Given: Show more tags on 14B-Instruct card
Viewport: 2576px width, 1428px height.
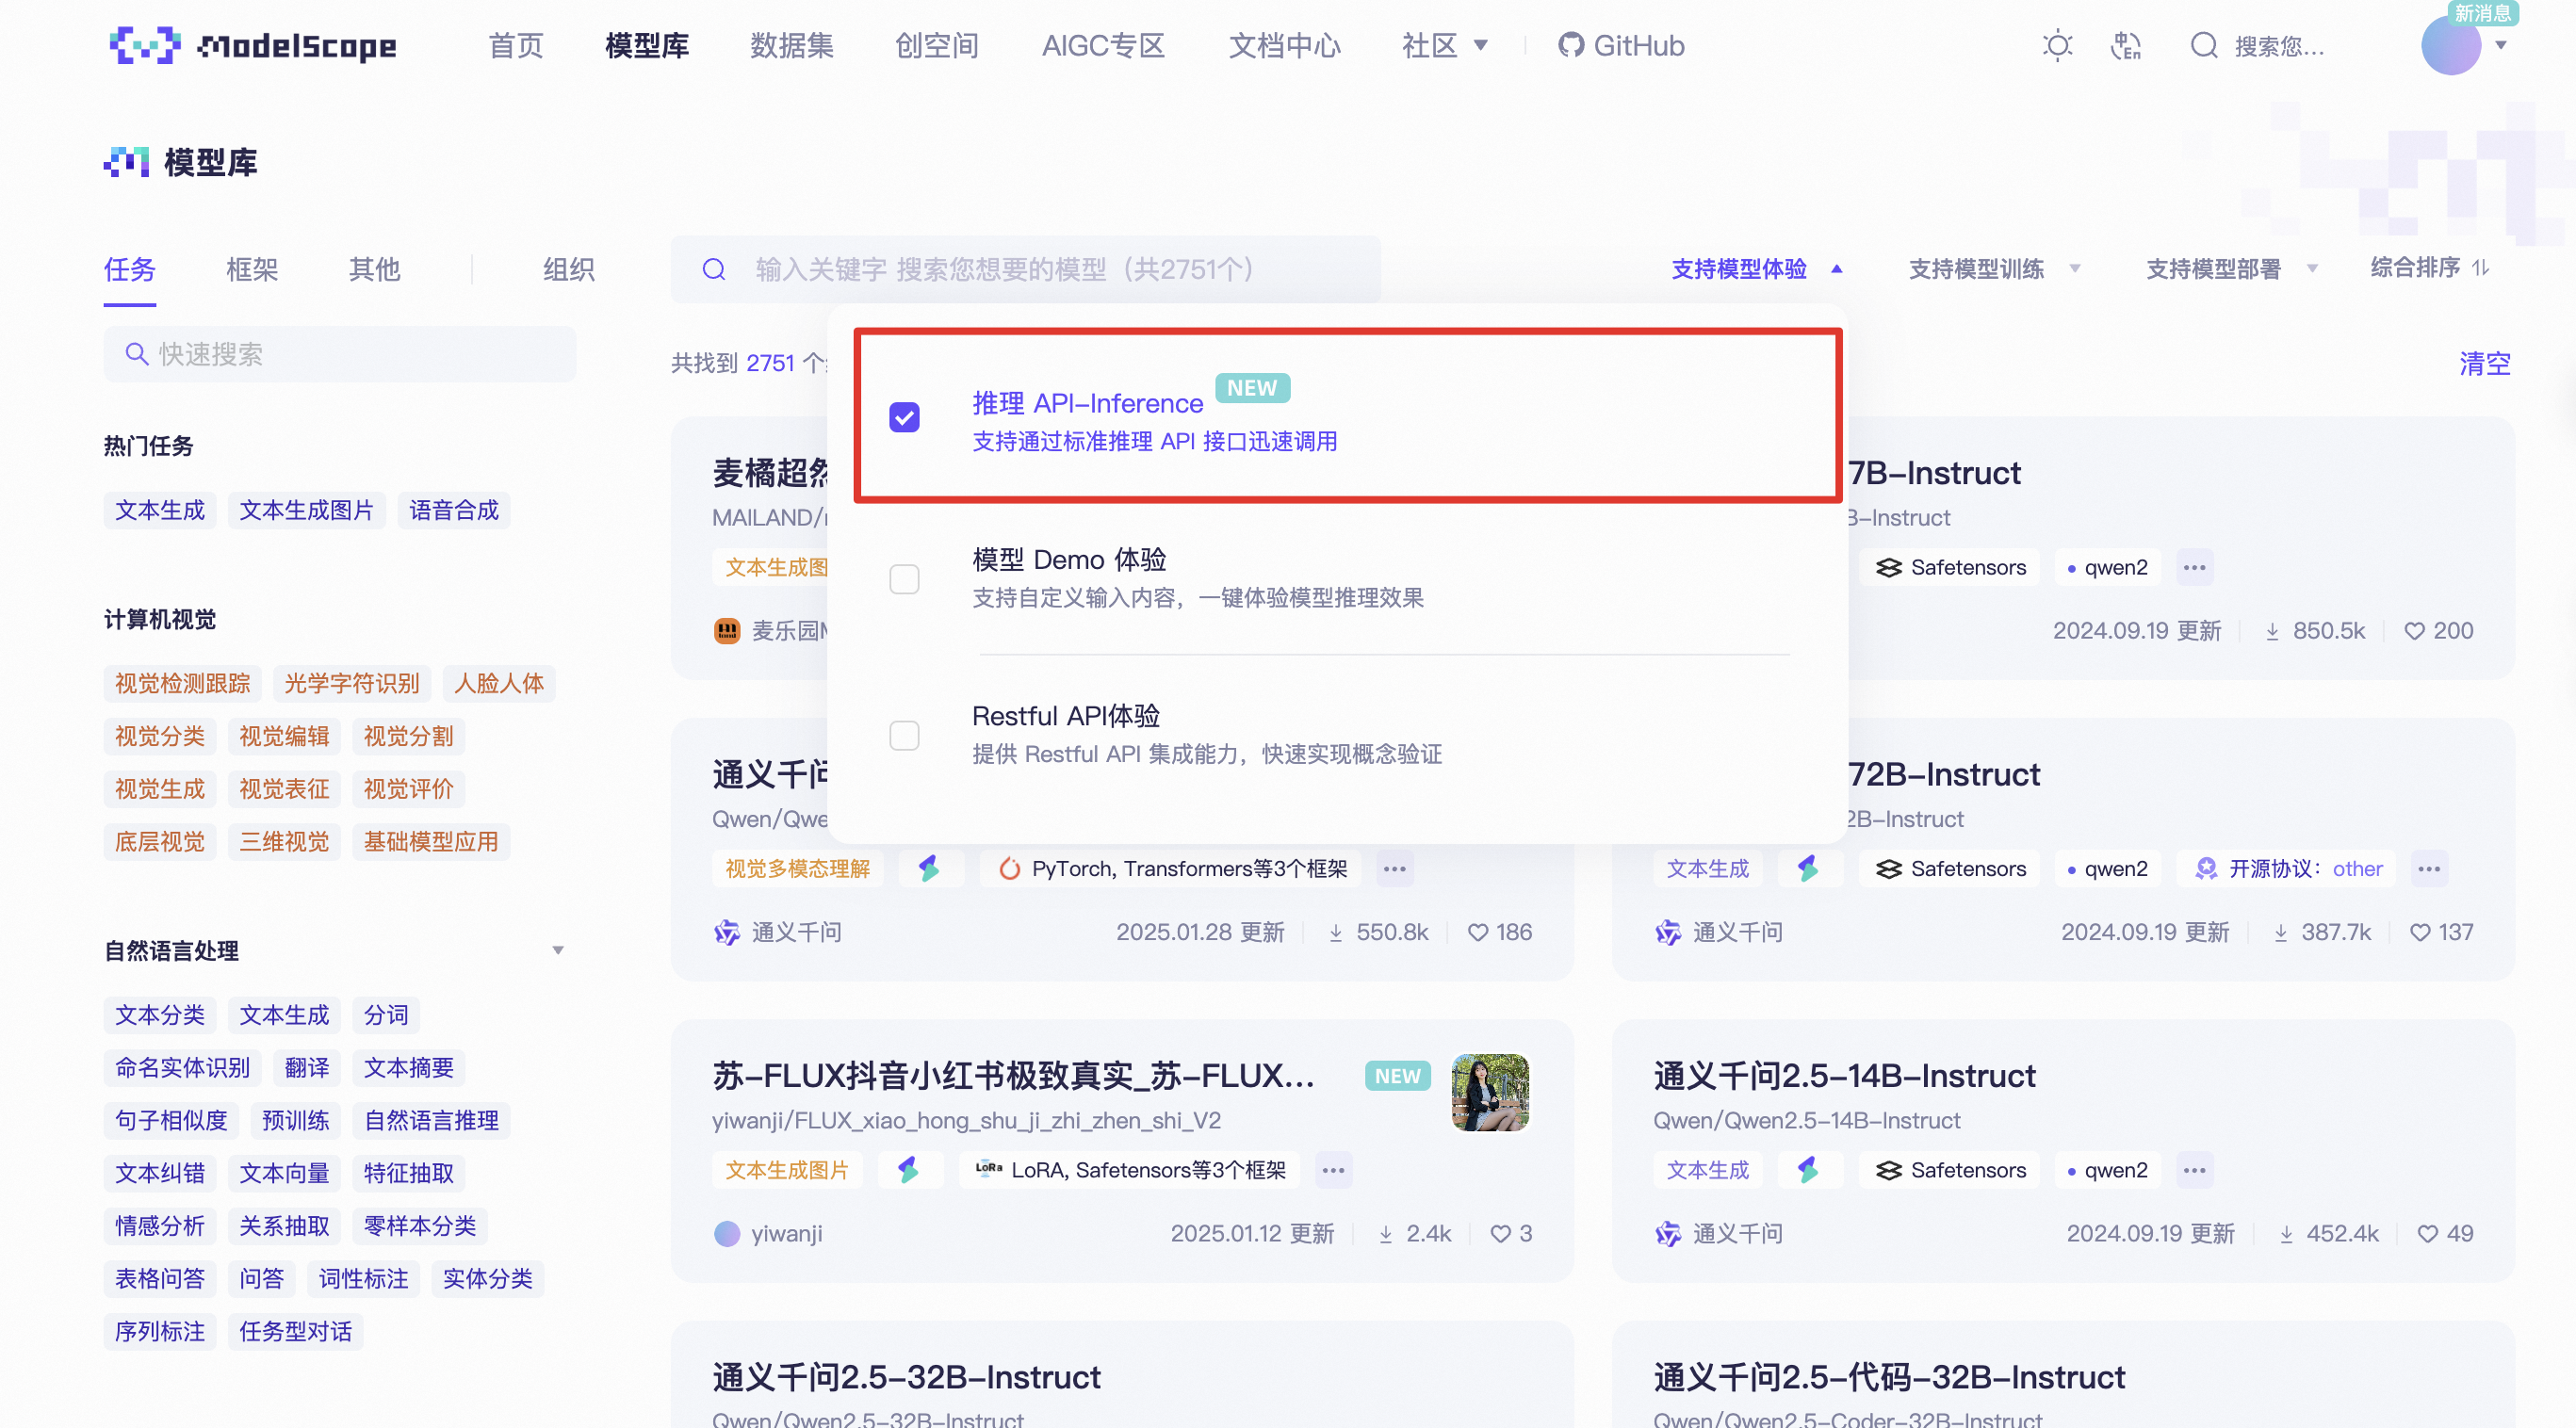Looking at the screenshot, I should (2194, 1170).
